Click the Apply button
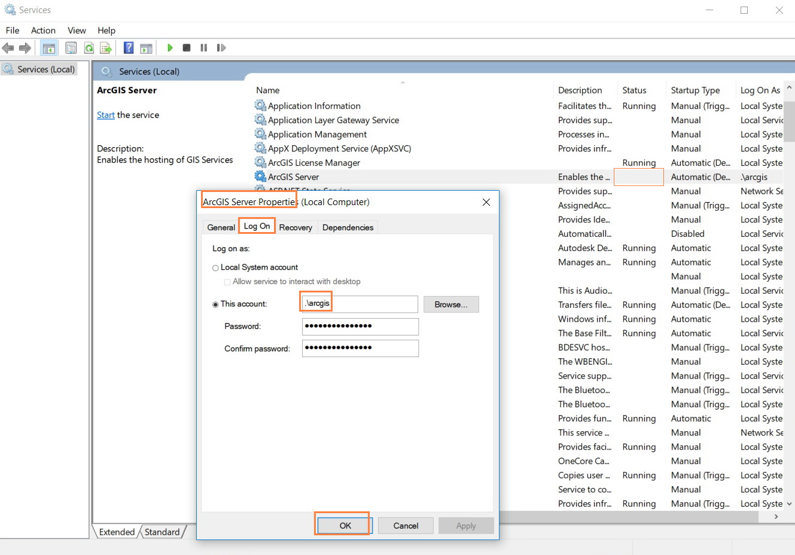The image size is (795, 555). pyautogui.click(x=466, y=526)
